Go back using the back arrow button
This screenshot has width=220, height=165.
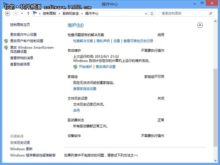click(x=7, y=14)
